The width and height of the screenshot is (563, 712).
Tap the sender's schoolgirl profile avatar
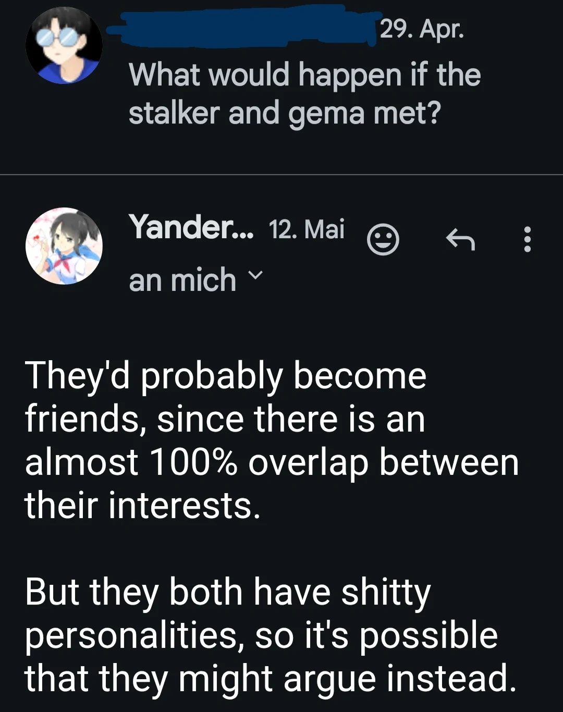pyautogui.click(x=64, y=246)
